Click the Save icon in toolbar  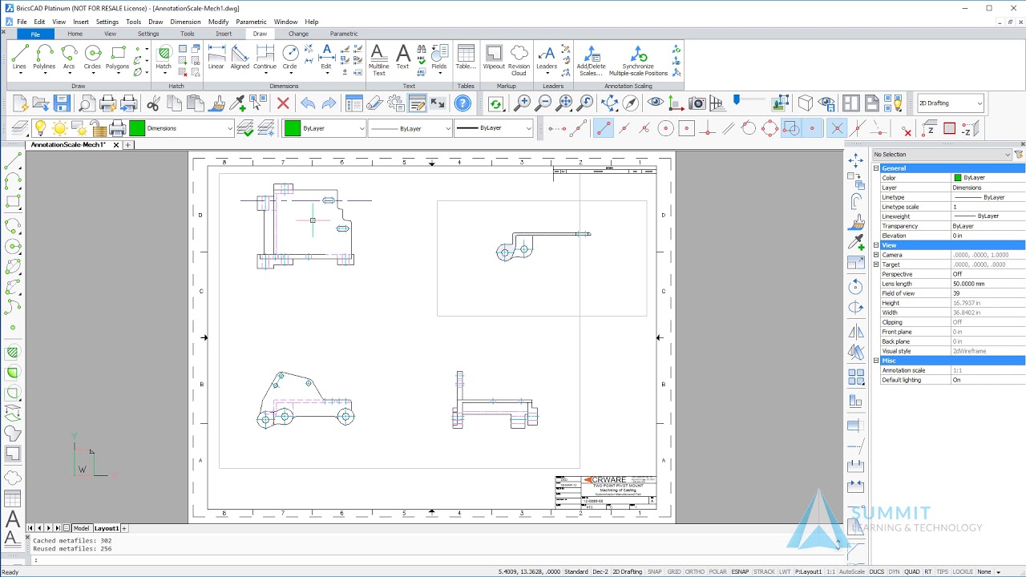[63, 103]
